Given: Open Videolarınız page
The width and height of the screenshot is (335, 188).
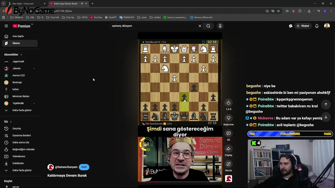Looking at the screenshot, I should click(20, 156).
